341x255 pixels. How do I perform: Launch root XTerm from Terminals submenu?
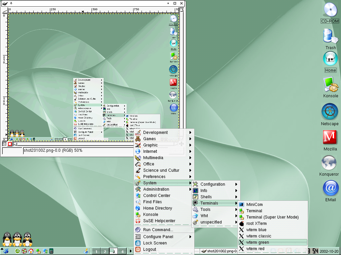point(273,223)
